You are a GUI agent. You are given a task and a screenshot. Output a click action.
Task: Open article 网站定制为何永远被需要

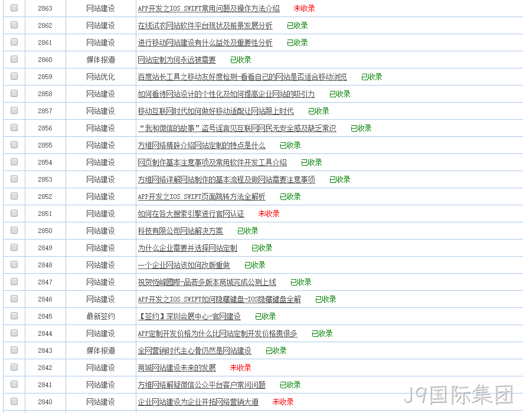(x=176, y=60)
